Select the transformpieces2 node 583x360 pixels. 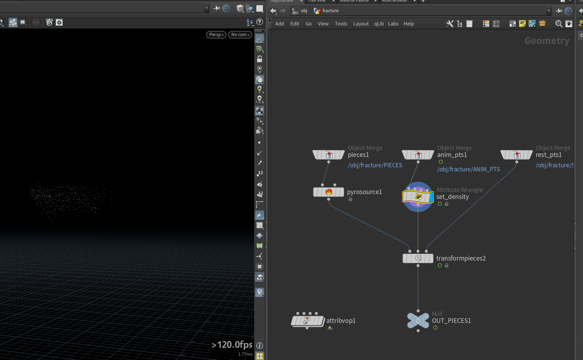(418, 258)
